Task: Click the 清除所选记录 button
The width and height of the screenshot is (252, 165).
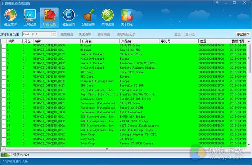Action: click(x=126, y=34)
